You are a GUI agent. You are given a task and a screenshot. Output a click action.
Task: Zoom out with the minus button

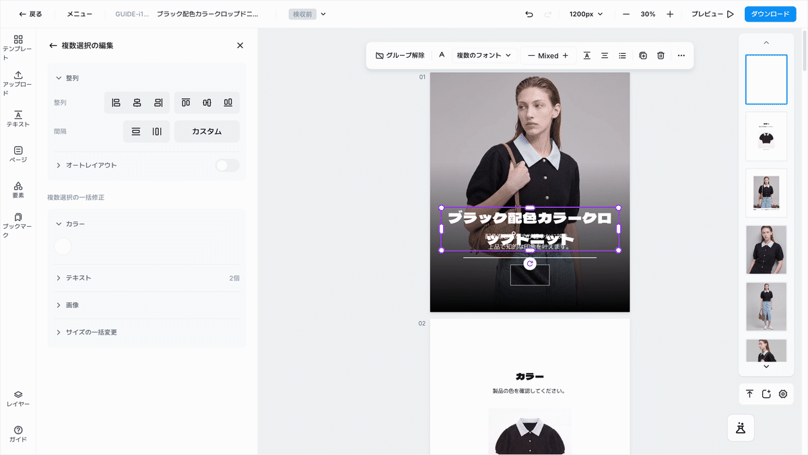click(626, 14)
